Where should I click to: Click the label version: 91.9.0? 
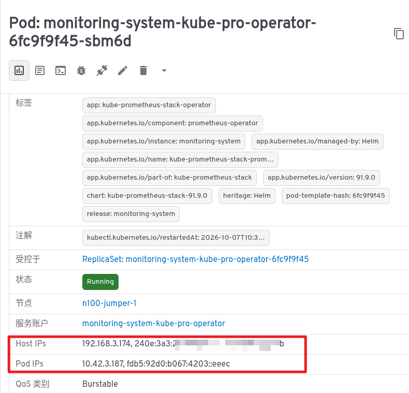pos(322,178)
